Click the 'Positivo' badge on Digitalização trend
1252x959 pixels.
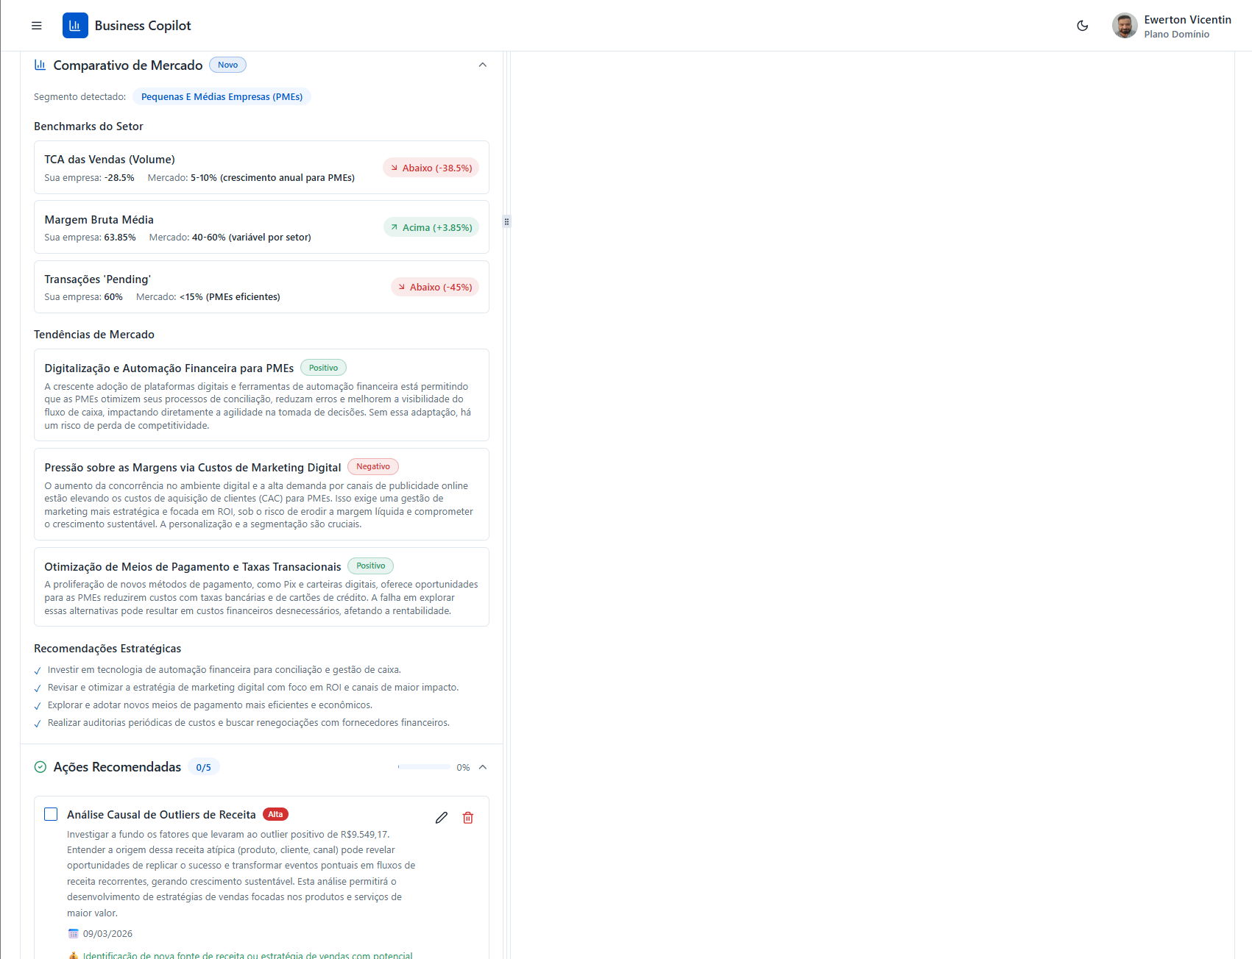point(323,367)
